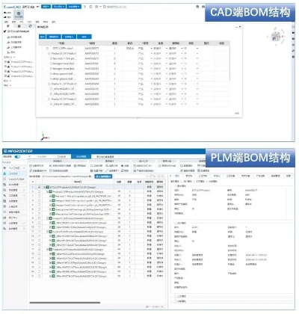
Task: Click the first plane icon under ZPT3.CATProduct in the CAD tree
Action: click(8, 37)
